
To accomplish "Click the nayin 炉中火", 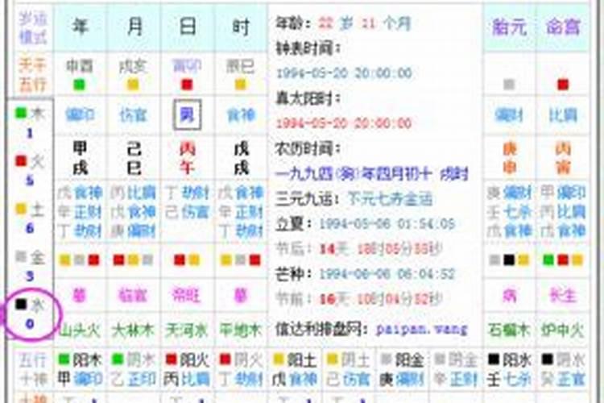I will click(563, 330).
